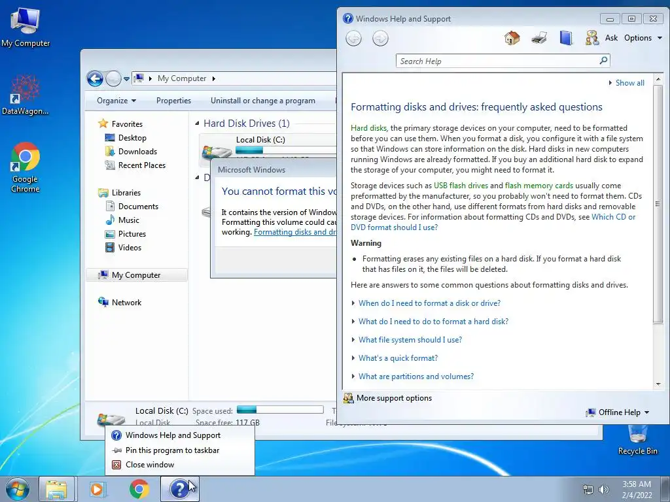The image size is (670, 502).
Task: Open Browse Help book icon
Action: pyautogui.click(x=566, y=38)
